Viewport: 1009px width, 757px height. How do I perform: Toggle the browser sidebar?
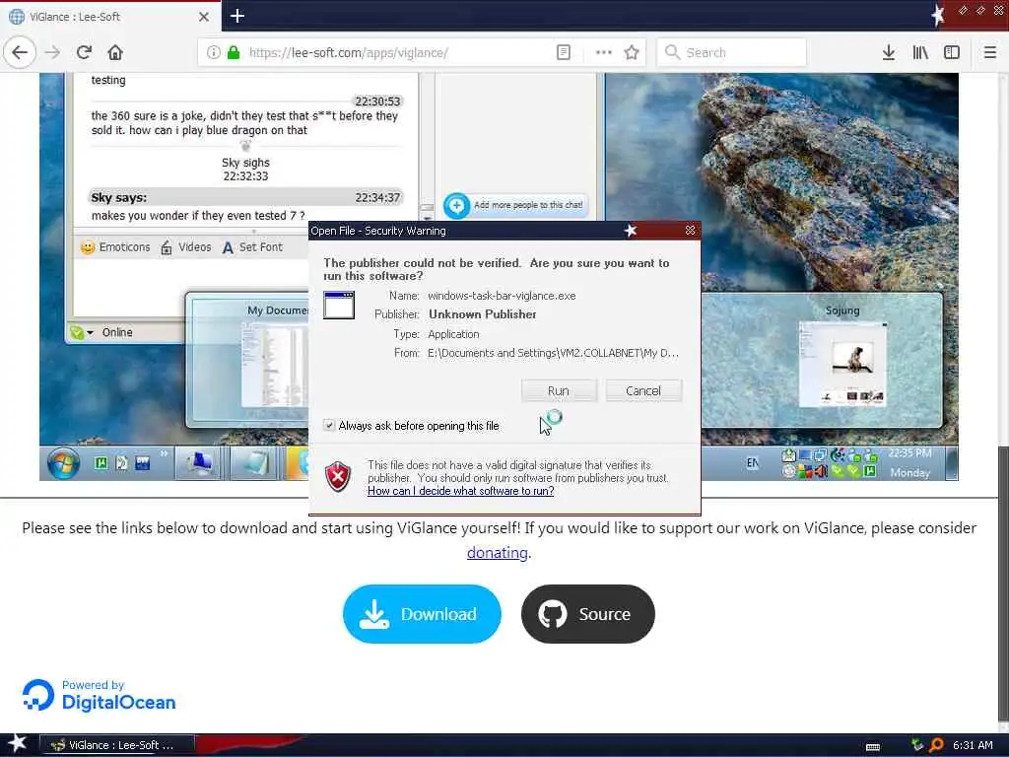tap(952, 52)
